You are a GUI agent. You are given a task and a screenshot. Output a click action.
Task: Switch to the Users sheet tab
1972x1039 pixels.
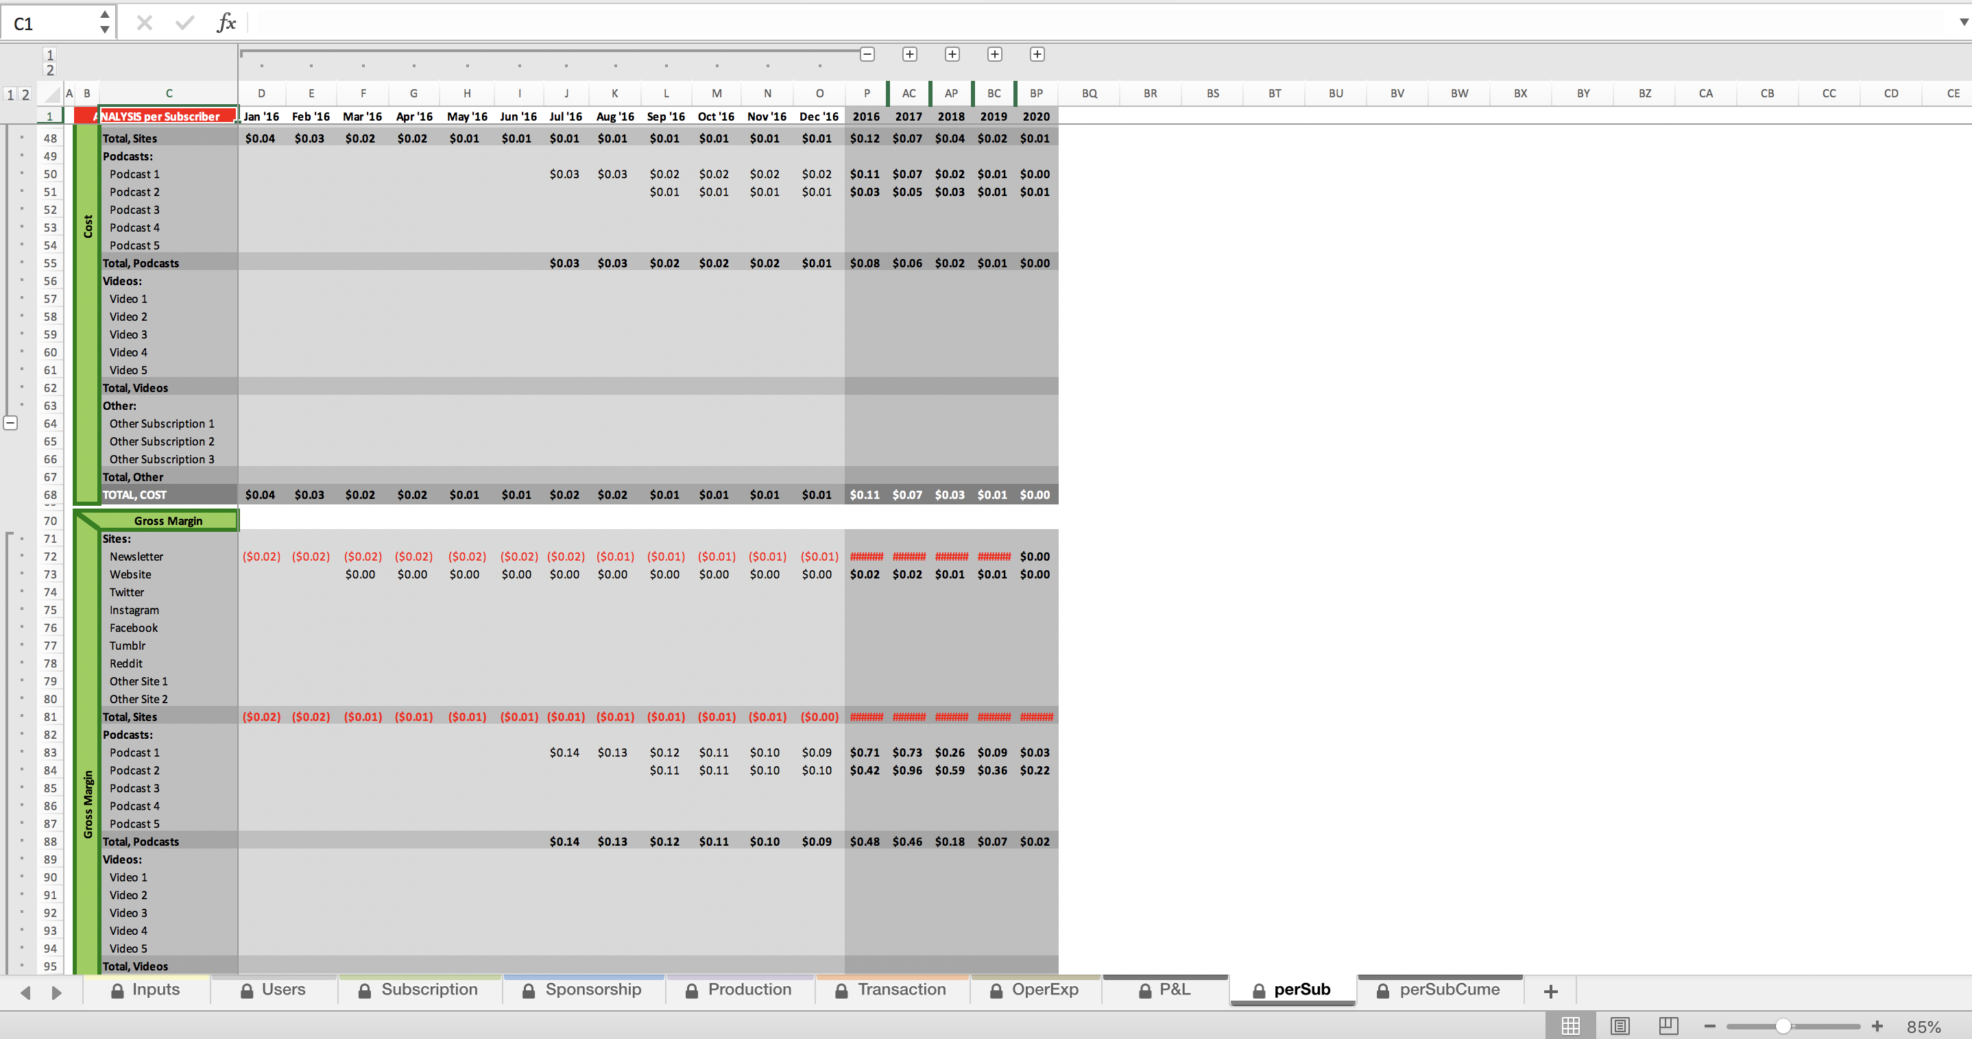[274, 989]
